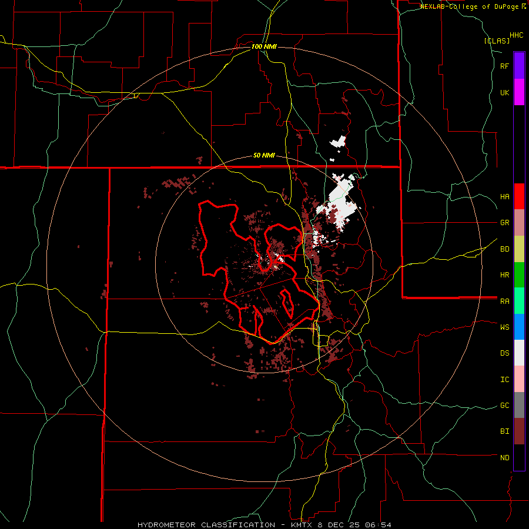Screen dimensions: 529x529
Task: Click the HHC product code text
Action: 517,35
